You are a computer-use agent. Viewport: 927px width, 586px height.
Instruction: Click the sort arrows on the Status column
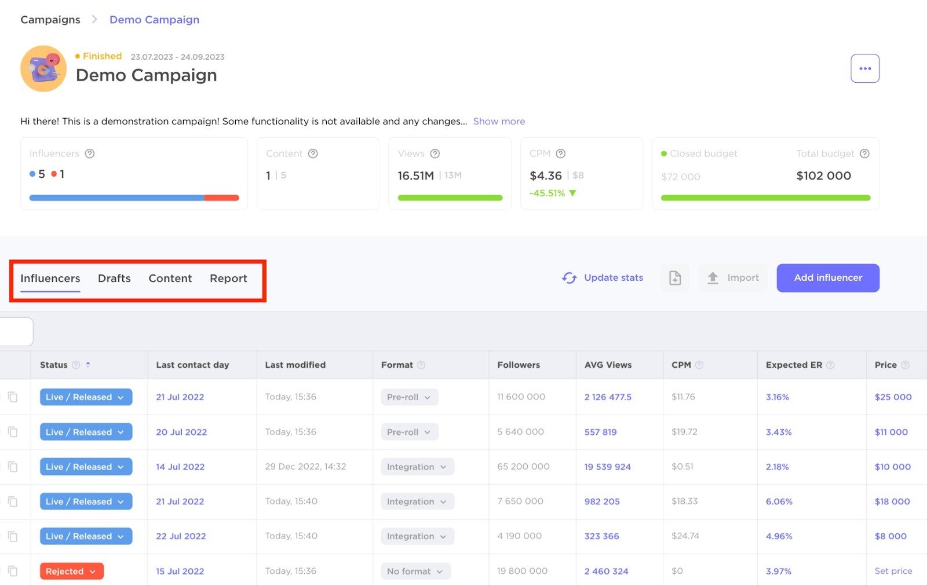[88, 365]
